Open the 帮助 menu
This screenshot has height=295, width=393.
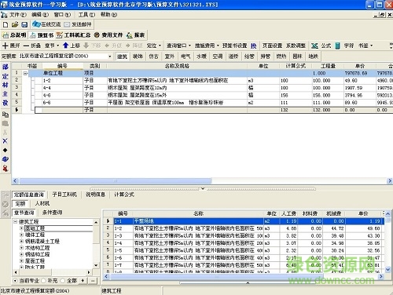(109, 15)
